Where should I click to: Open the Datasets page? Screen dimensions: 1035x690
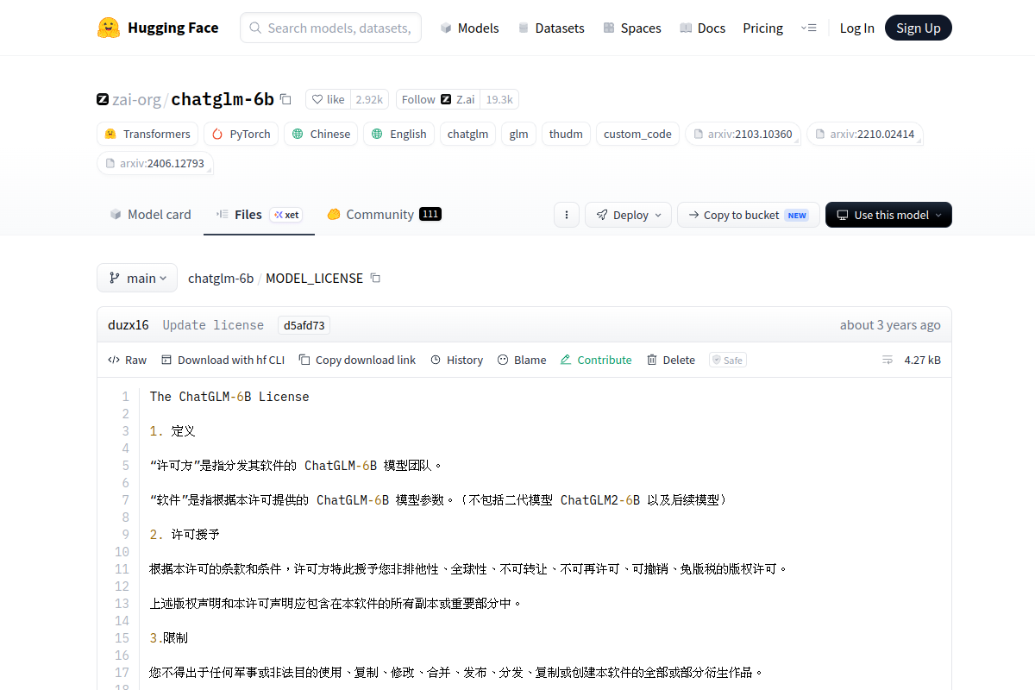click(550, 28)
